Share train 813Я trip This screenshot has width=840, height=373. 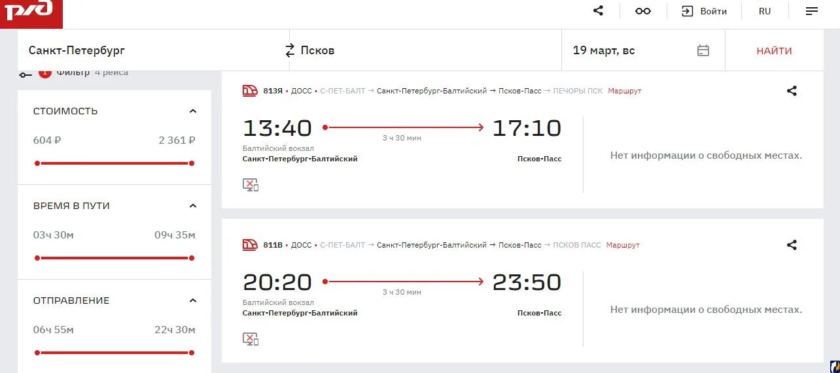(x=792, y=91)
